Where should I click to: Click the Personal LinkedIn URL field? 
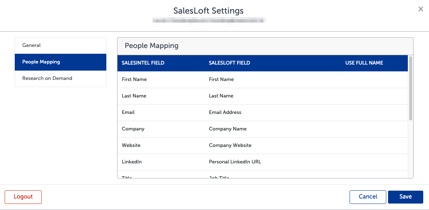[235, 162]
